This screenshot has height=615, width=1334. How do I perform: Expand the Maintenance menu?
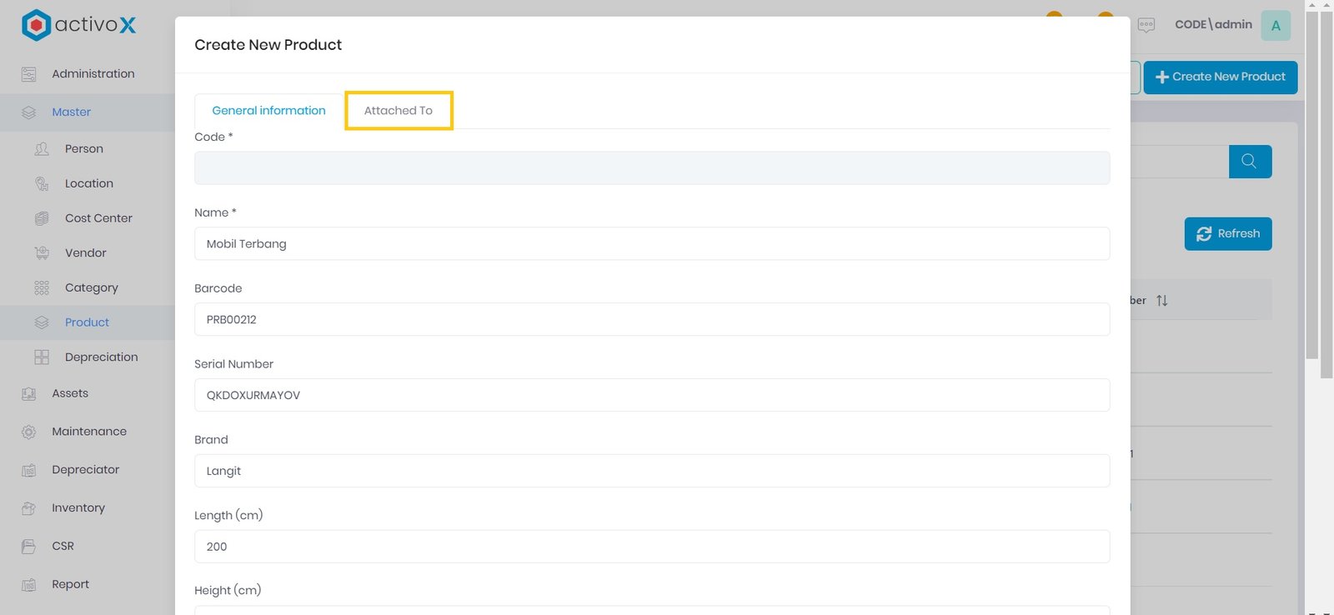(89, 432)
